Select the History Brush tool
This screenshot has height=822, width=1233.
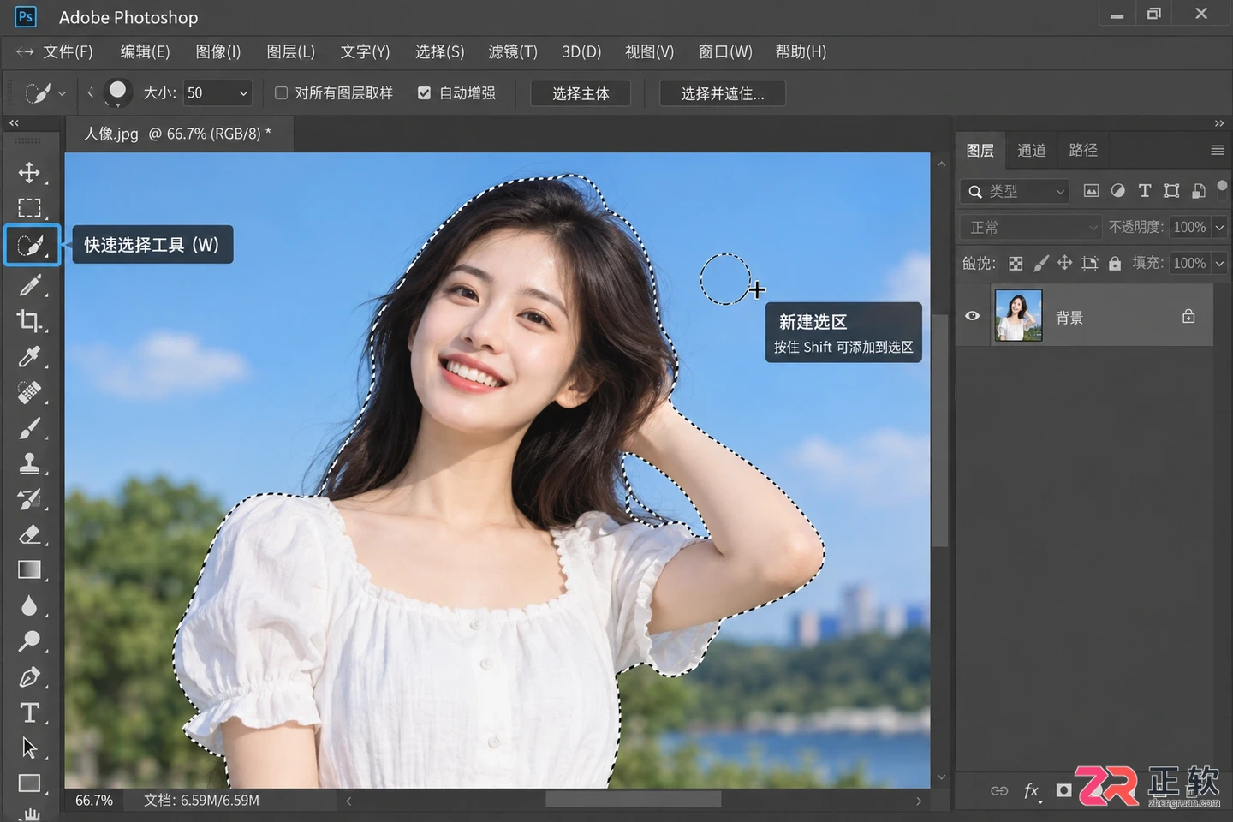point(29,498)
